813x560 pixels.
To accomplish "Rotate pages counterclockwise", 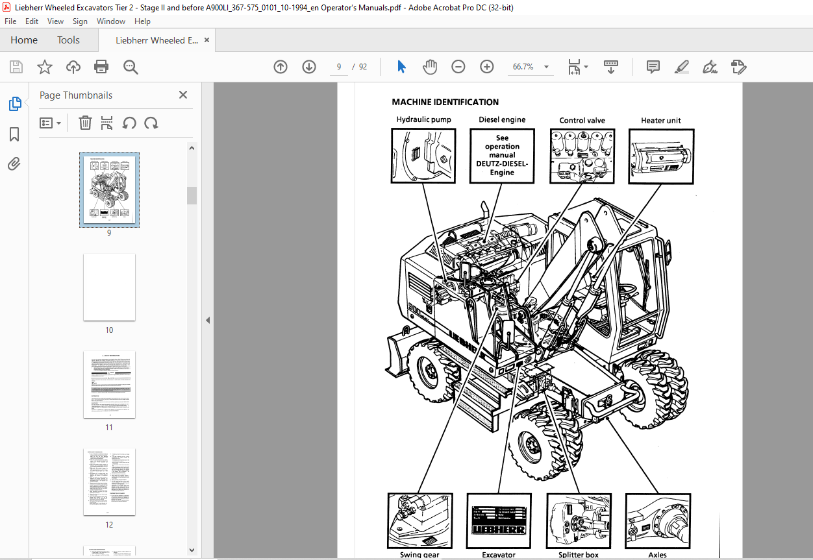I will coord(129,123).
